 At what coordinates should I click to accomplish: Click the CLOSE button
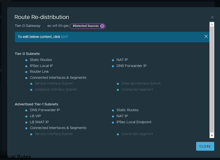click(x=205, y=146)
